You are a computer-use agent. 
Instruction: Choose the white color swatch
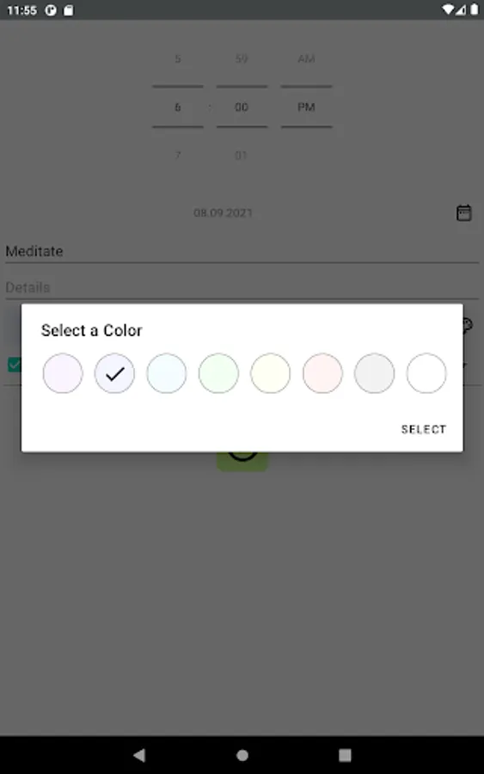tap(426, 373)
